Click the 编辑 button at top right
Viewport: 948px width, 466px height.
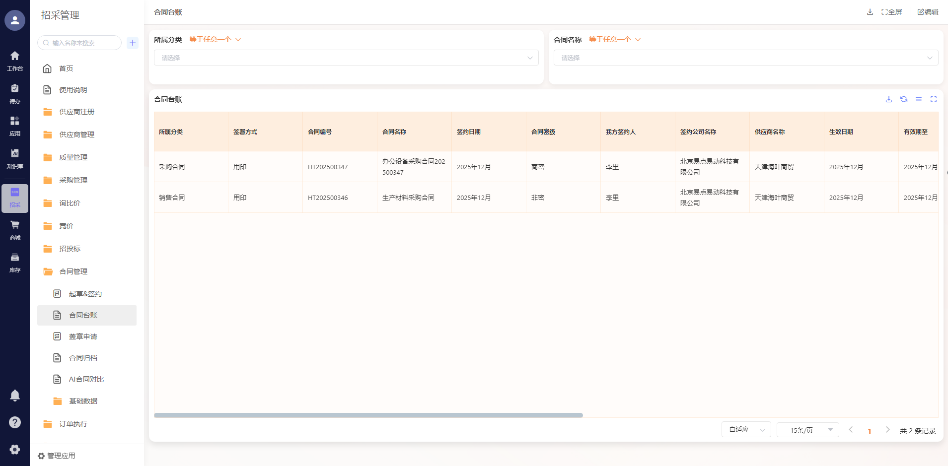click(x=928, y=12)
